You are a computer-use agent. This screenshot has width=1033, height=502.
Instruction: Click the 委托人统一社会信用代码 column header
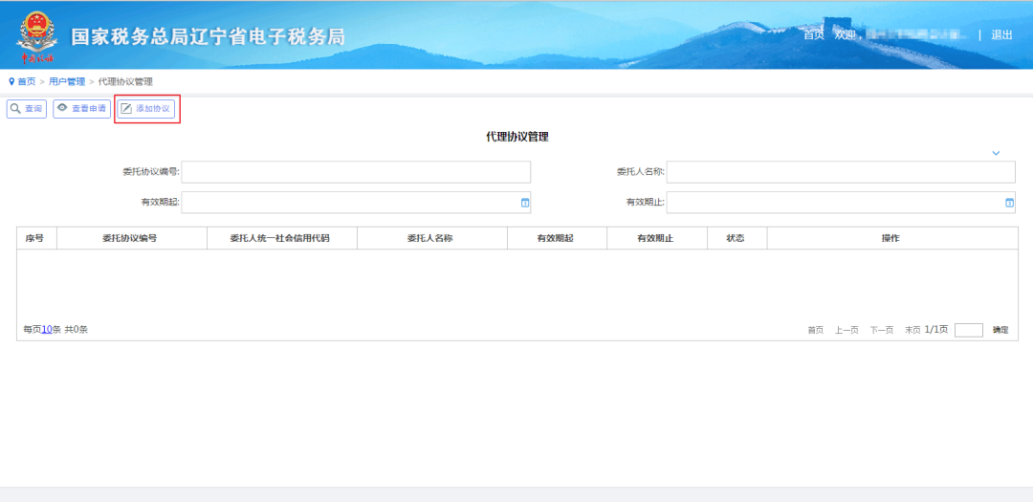click(280, 238)
